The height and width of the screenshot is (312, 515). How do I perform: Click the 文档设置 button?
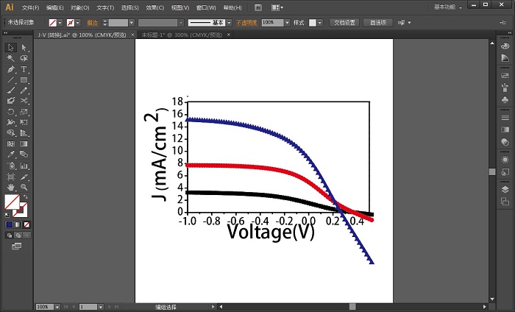coord(344,23)
